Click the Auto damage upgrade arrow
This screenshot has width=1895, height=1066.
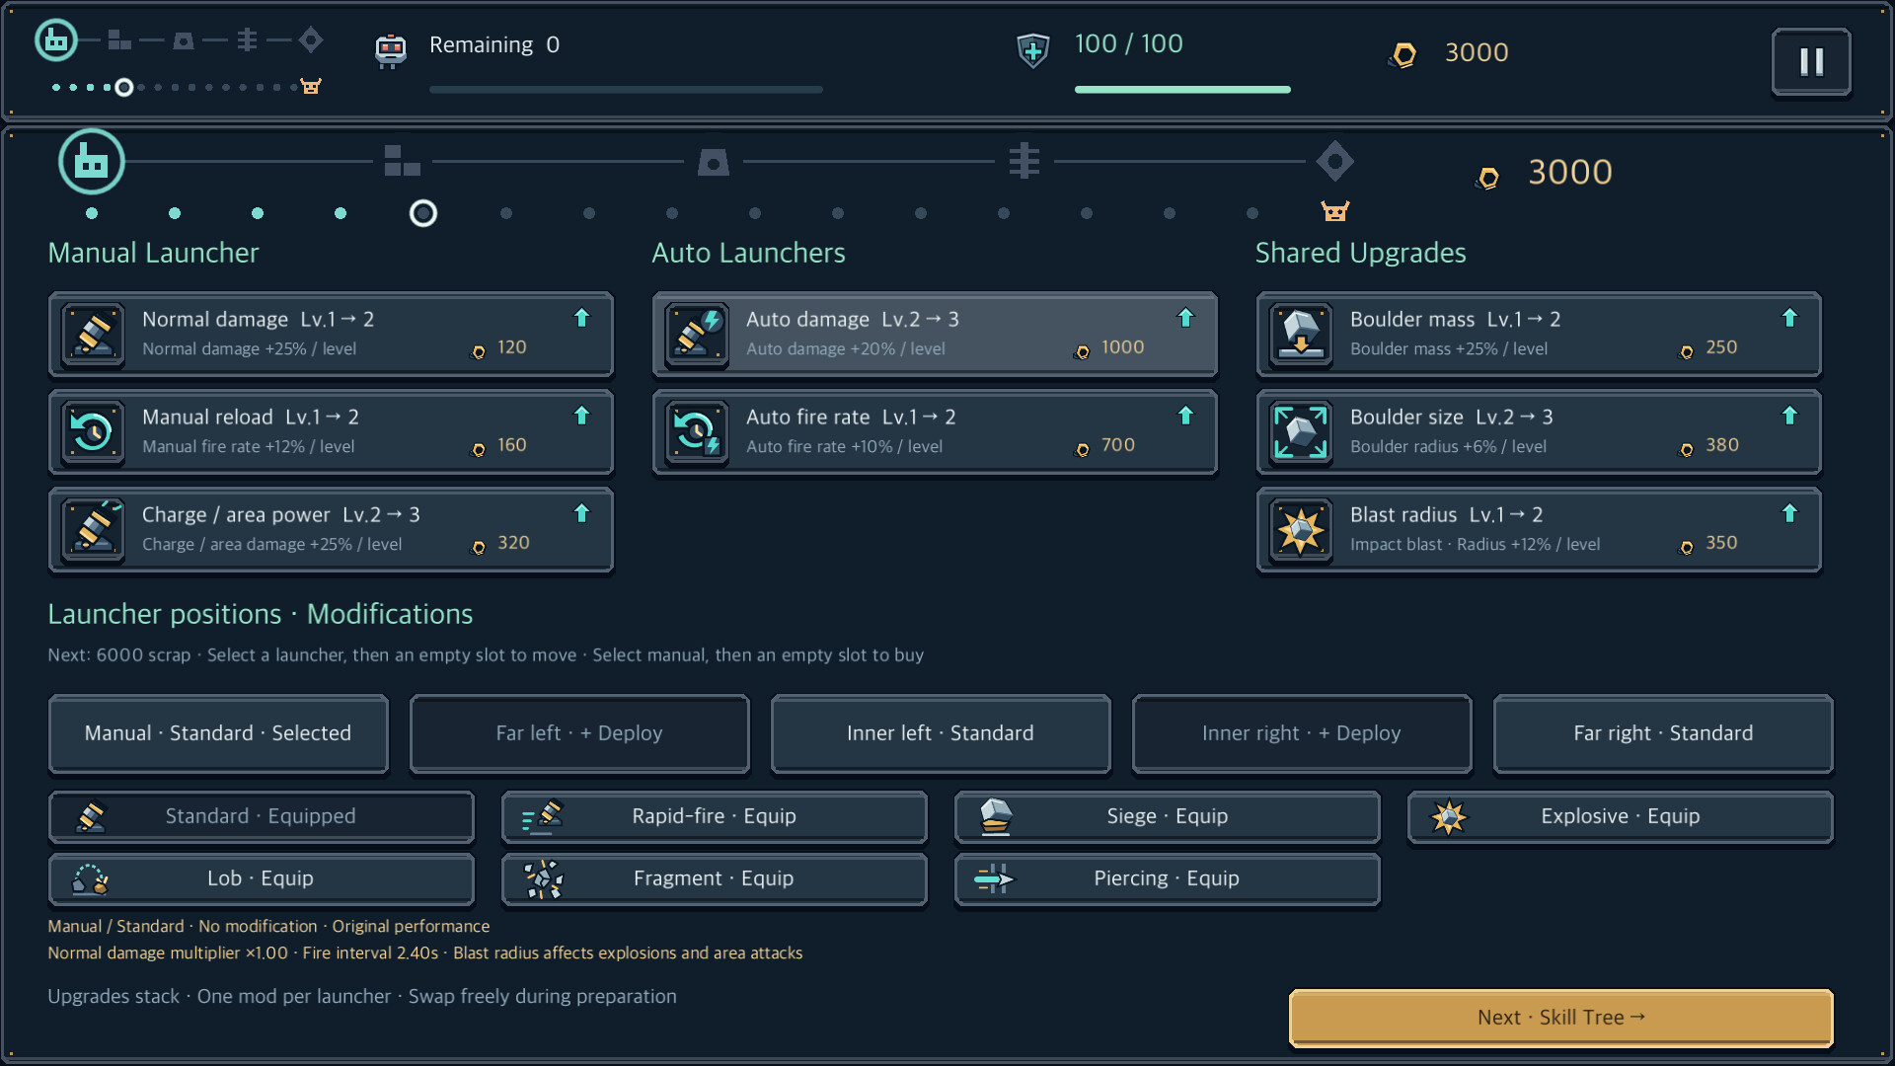1185,318
